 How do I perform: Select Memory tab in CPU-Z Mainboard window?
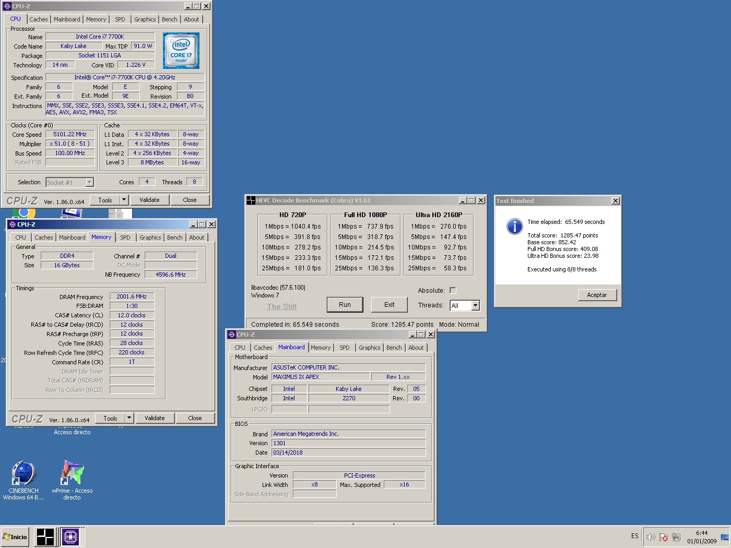(321, 348)
